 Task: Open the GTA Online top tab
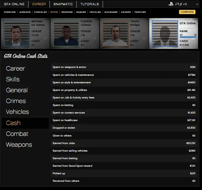[14, 4]
